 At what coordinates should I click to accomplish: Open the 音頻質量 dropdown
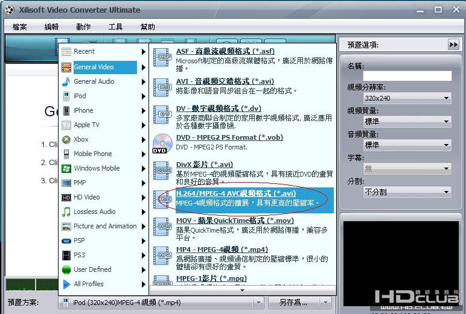pyautogui.click(x=407, y=145)
